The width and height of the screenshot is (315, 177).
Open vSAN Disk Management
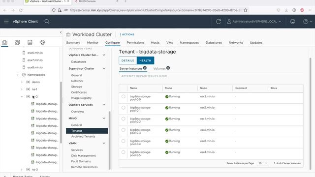click(83, 156)
